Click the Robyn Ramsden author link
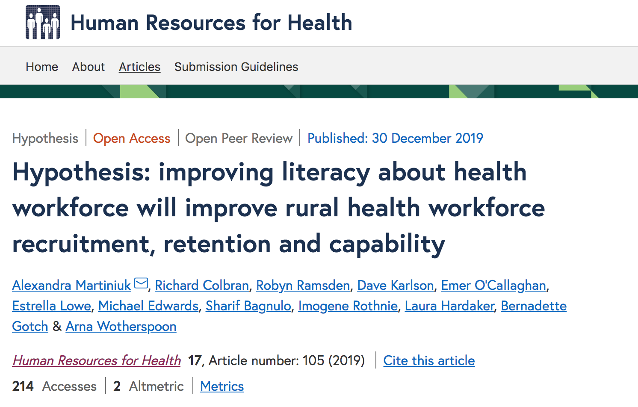This screenshot has height=407, width=638. tap(303, 285)
